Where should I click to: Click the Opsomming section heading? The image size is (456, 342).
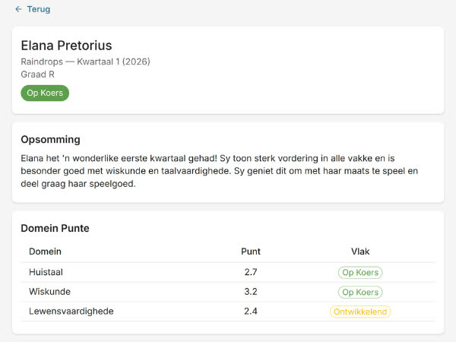click(x=51, y=140)
